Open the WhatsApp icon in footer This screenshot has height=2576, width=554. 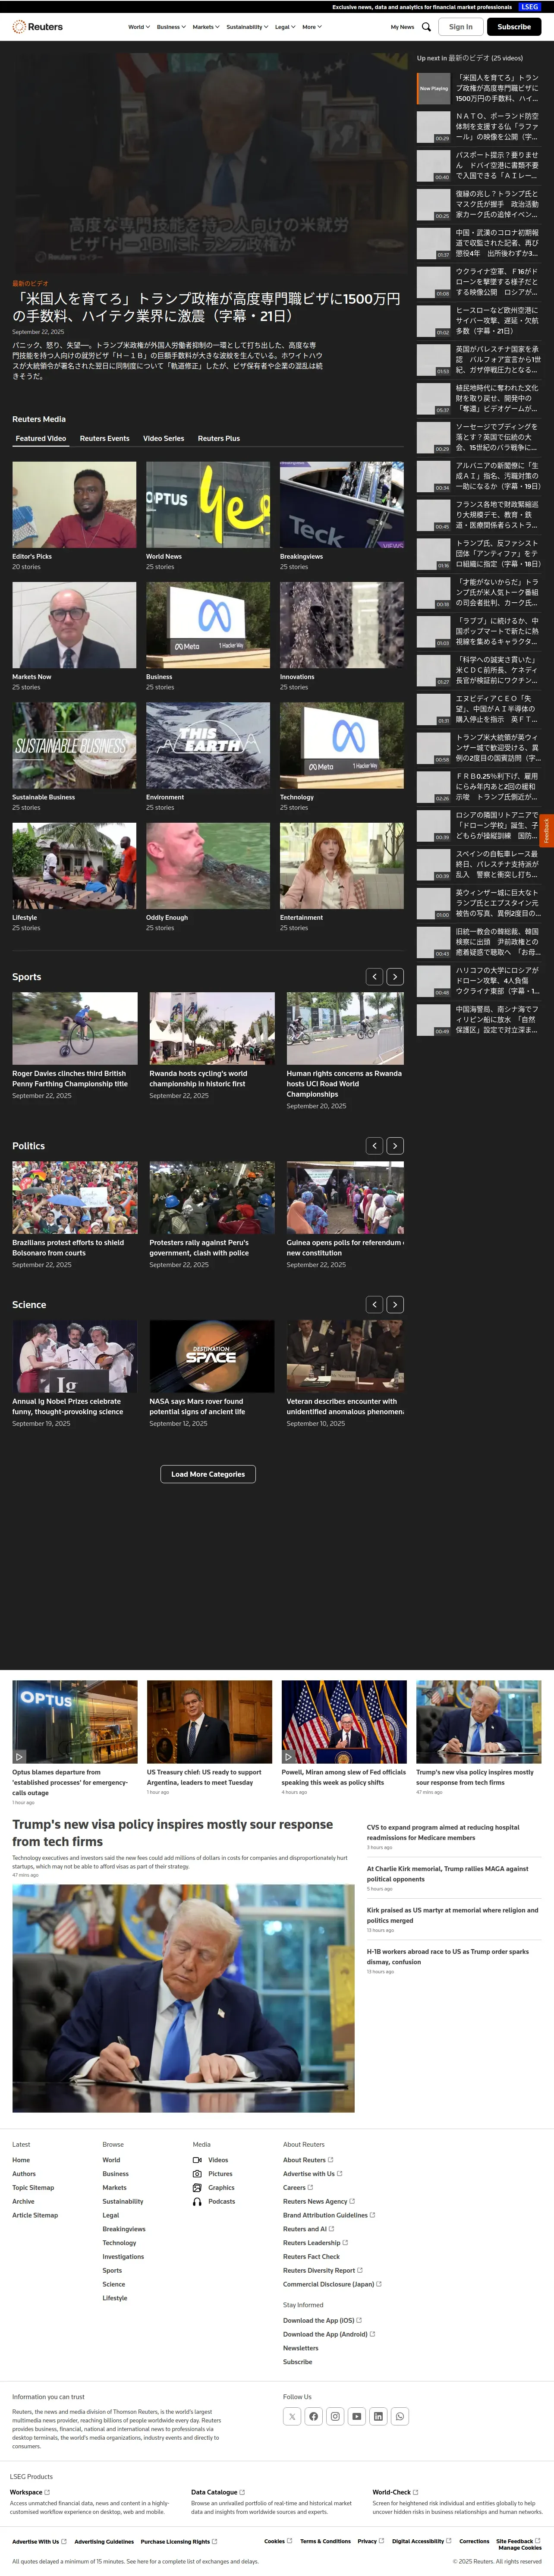point(400,2416)
